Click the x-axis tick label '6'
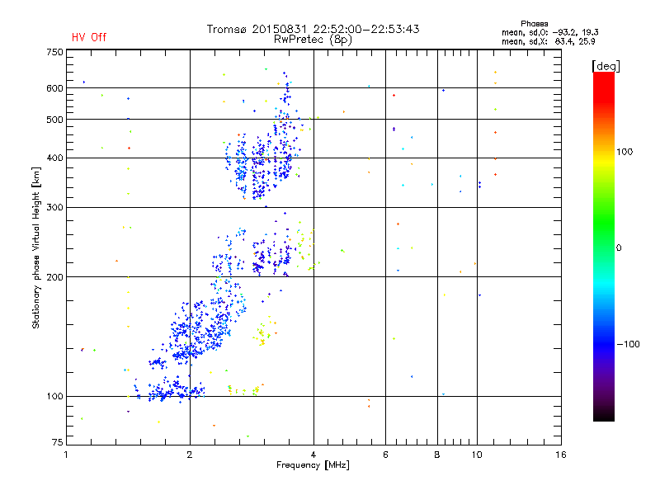 (x=385, y=455)
